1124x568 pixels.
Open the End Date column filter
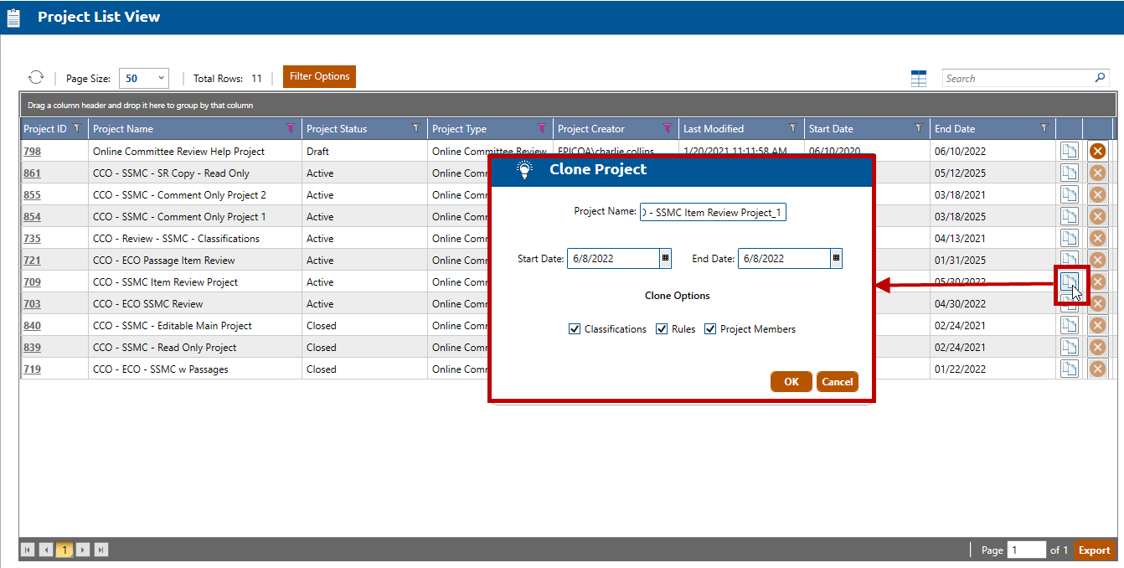[1044, 128]
